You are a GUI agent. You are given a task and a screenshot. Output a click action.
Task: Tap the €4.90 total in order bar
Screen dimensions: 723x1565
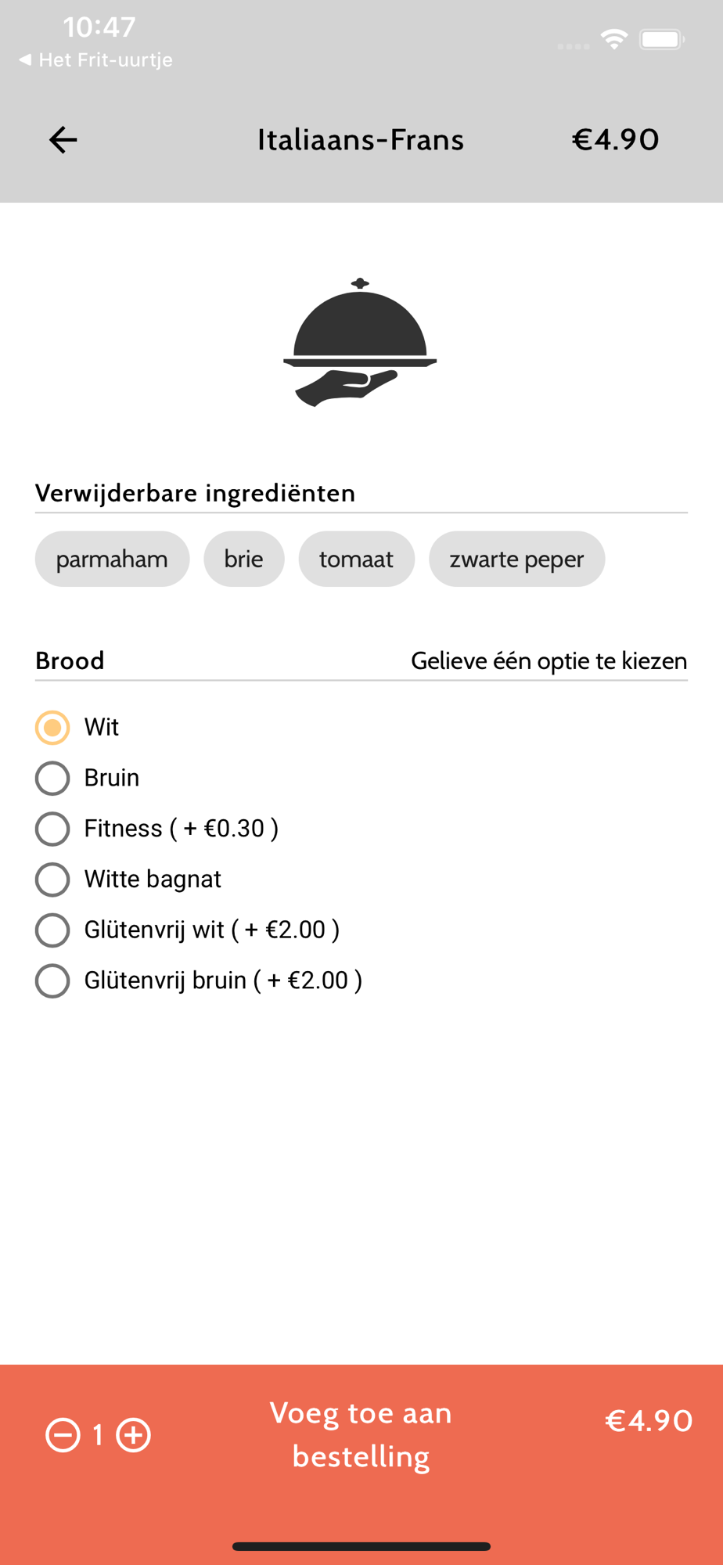click(649, 1420)
